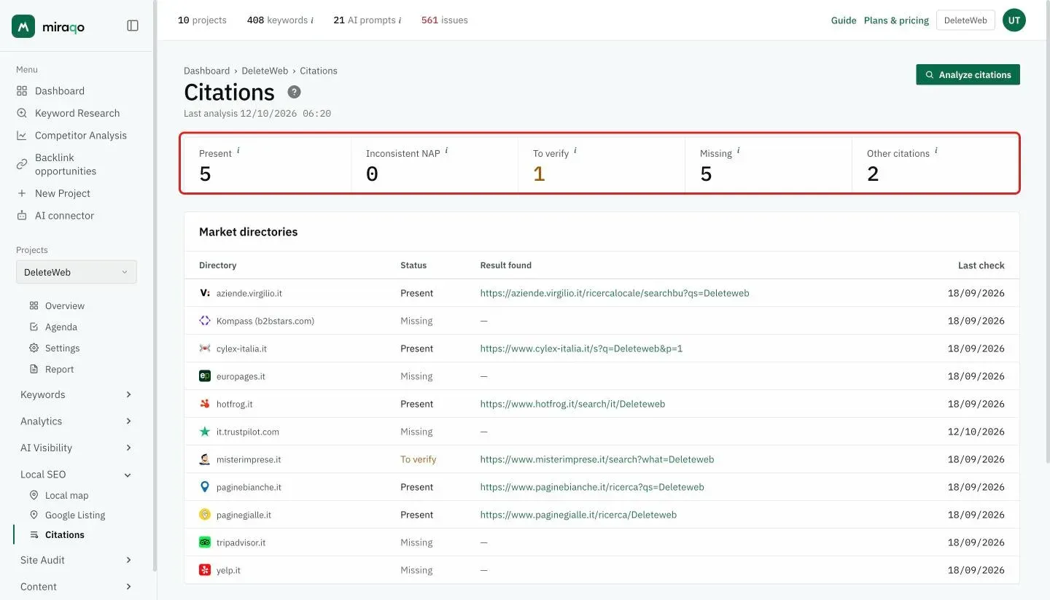Click the Missing info icon

[x=739, y=151]
